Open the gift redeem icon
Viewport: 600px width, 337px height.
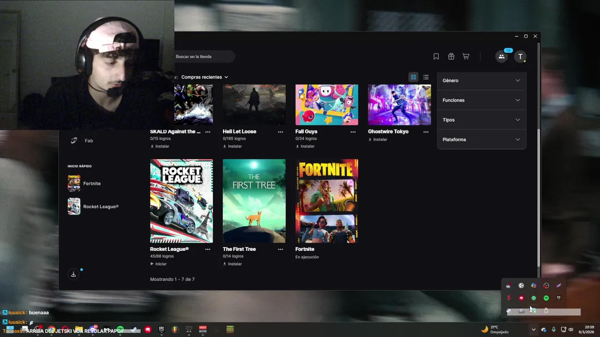pos(451,57)
